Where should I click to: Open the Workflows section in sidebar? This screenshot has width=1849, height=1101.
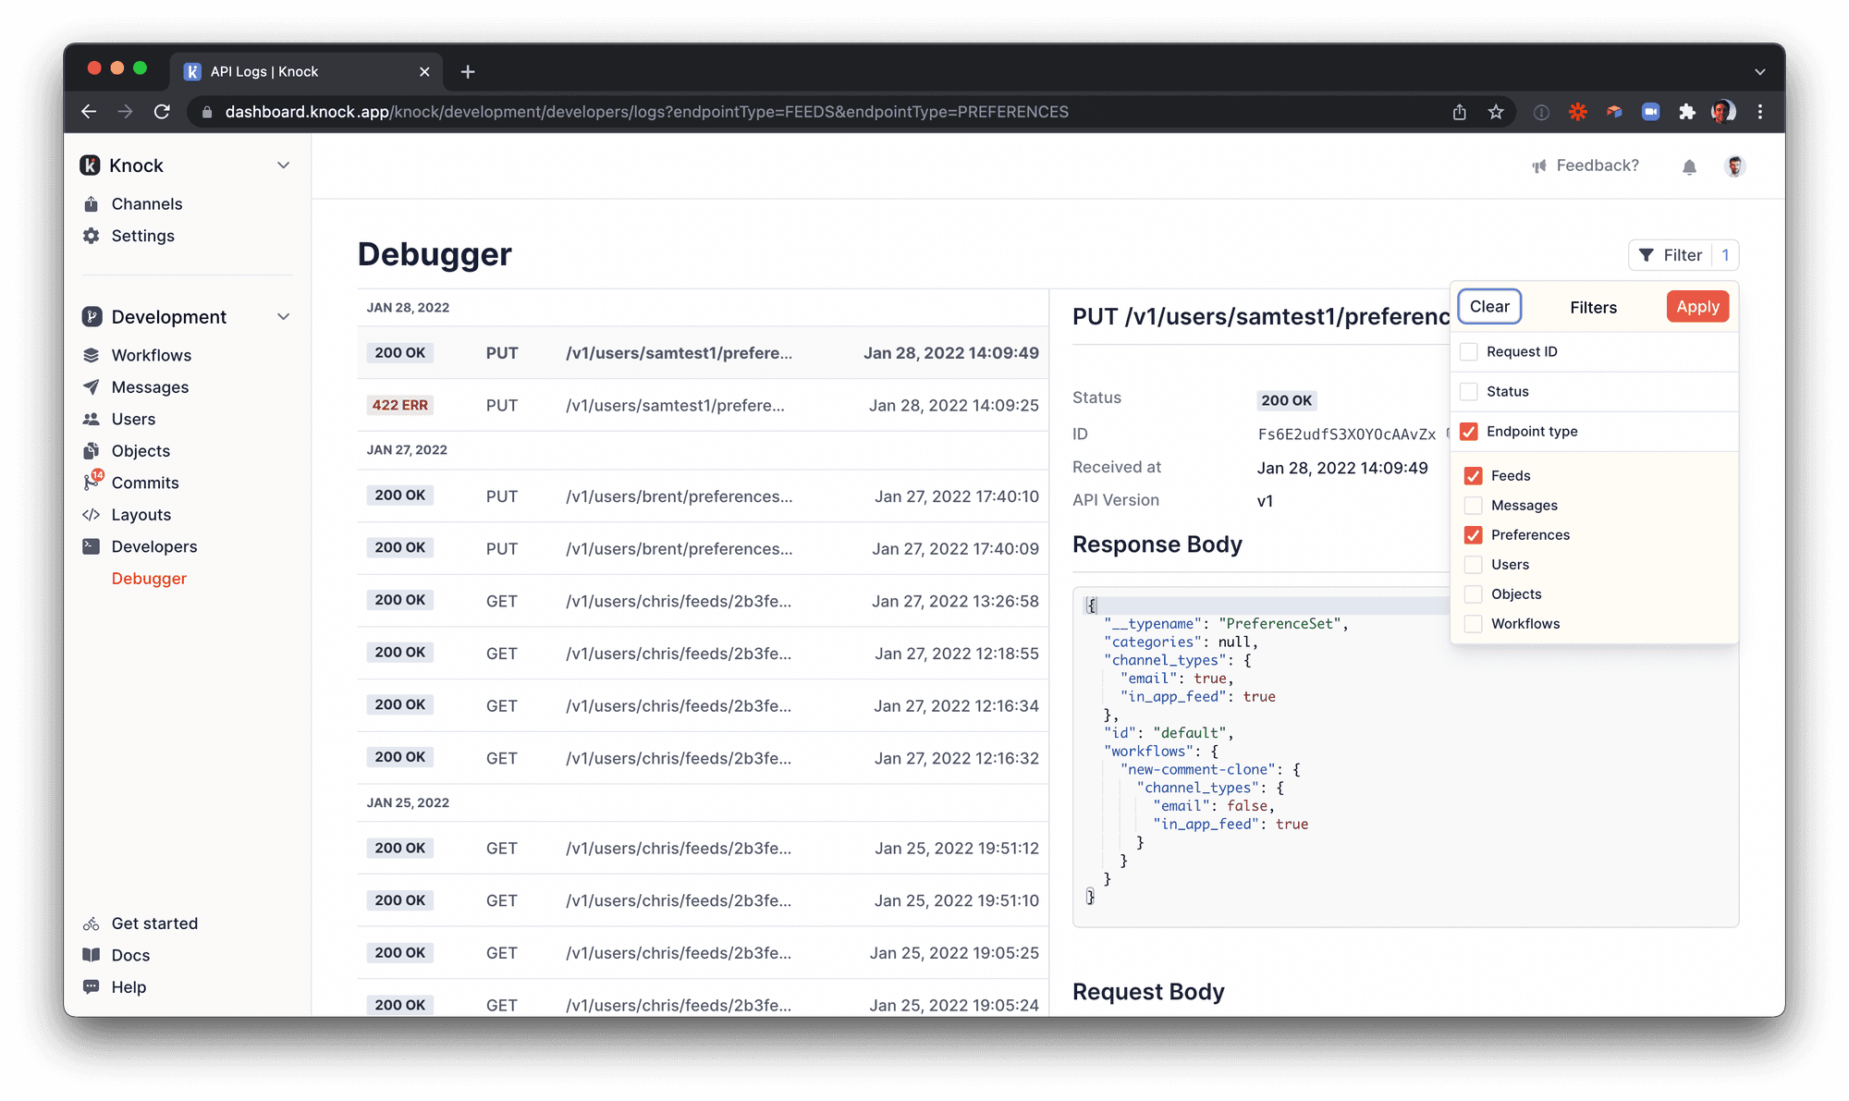(92, 355)
